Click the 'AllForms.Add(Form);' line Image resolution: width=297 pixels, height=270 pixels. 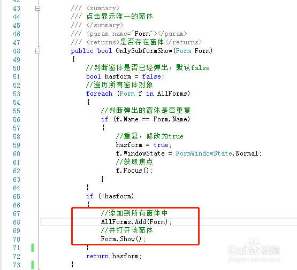(136, 222)
